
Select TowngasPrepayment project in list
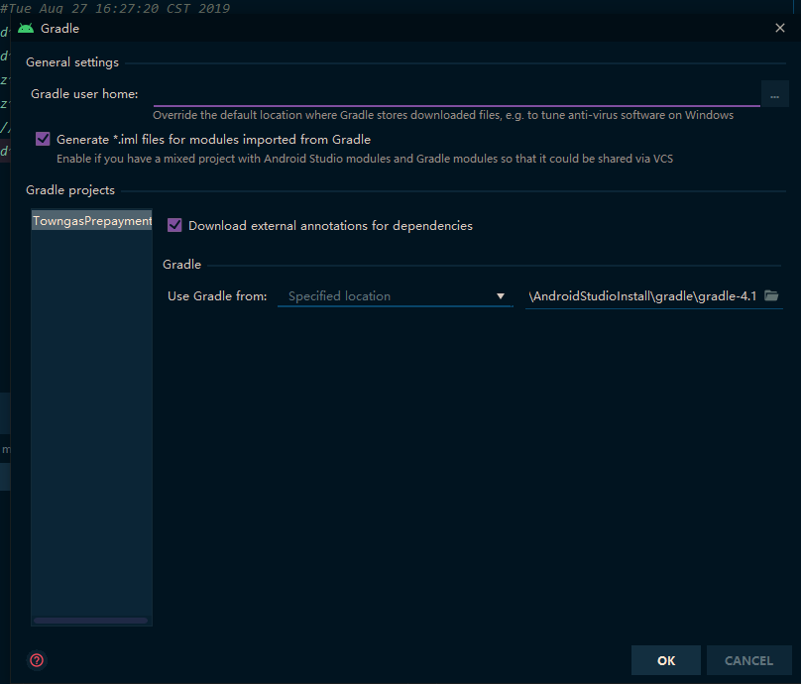(92, 221)
